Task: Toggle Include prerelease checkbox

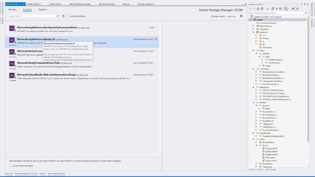Action: pyautogui.click(x=67, y=16)
